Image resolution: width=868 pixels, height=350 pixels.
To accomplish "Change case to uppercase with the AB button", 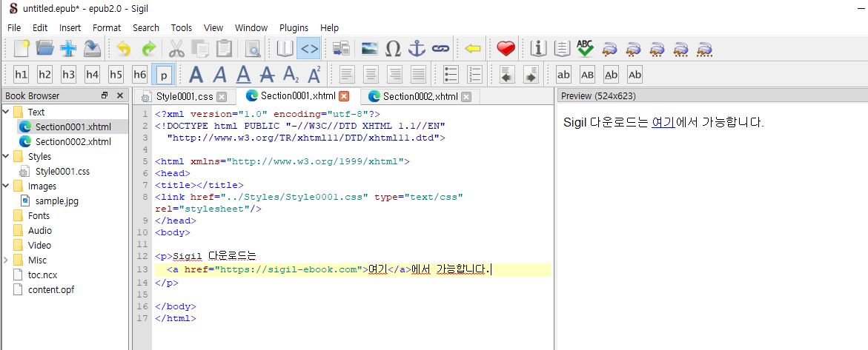I will pyautogui.click(x=587, y=75).
